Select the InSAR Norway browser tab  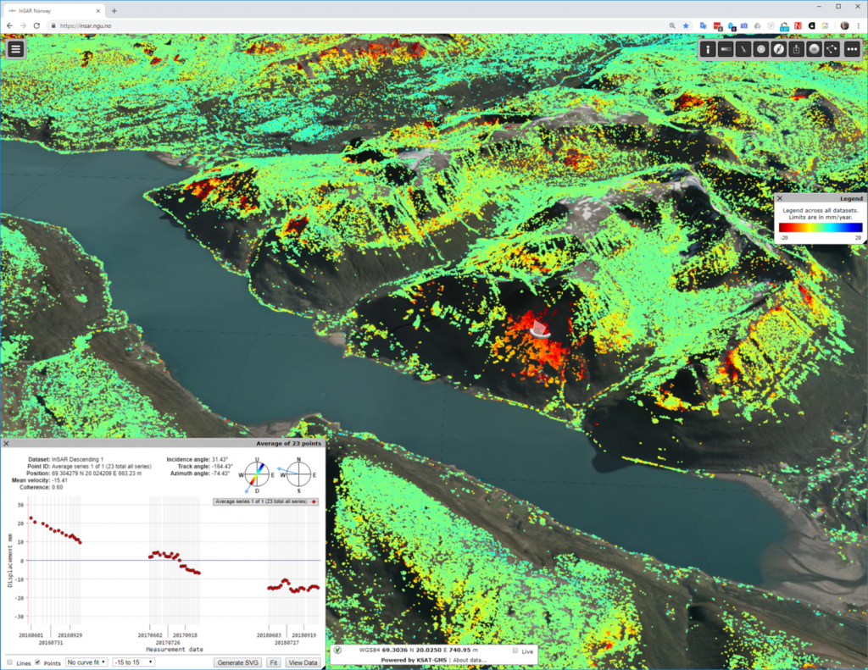point(53,10)
